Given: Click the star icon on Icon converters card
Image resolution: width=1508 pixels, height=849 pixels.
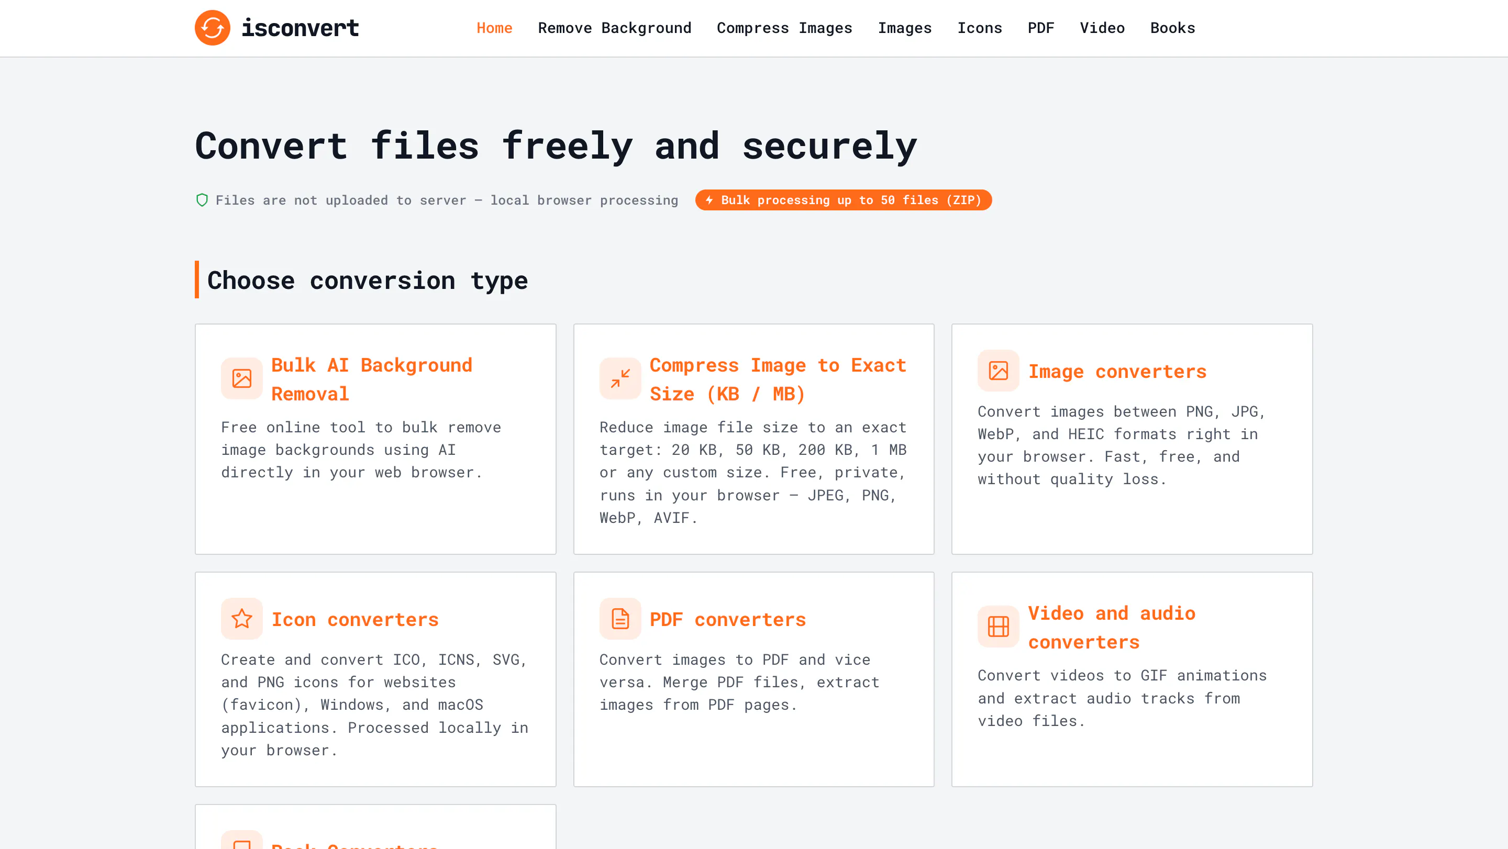Looking at the screenshot, I should tap(242, 619).
